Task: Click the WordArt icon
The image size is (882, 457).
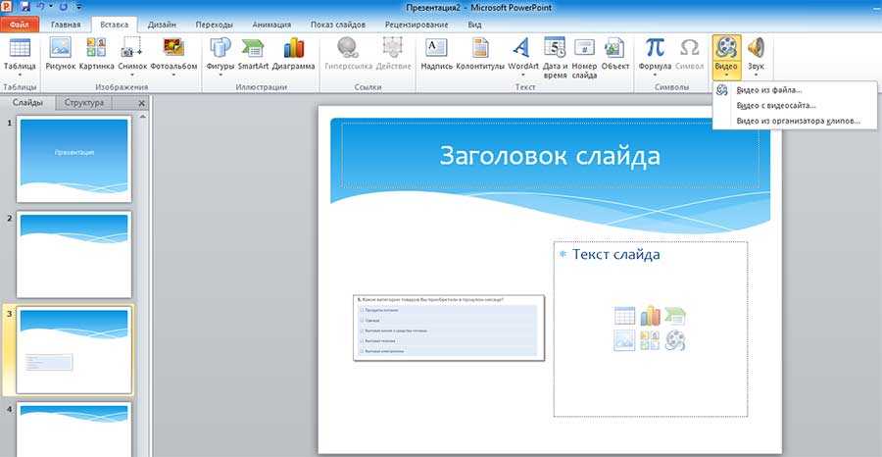Action: [523, 47]
